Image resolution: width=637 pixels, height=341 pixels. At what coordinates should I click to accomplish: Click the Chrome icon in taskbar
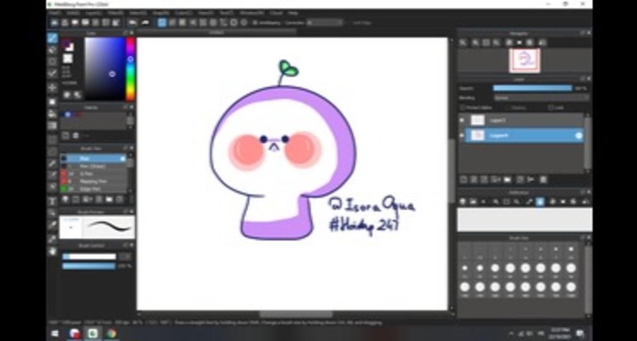(x=112, y=334)
